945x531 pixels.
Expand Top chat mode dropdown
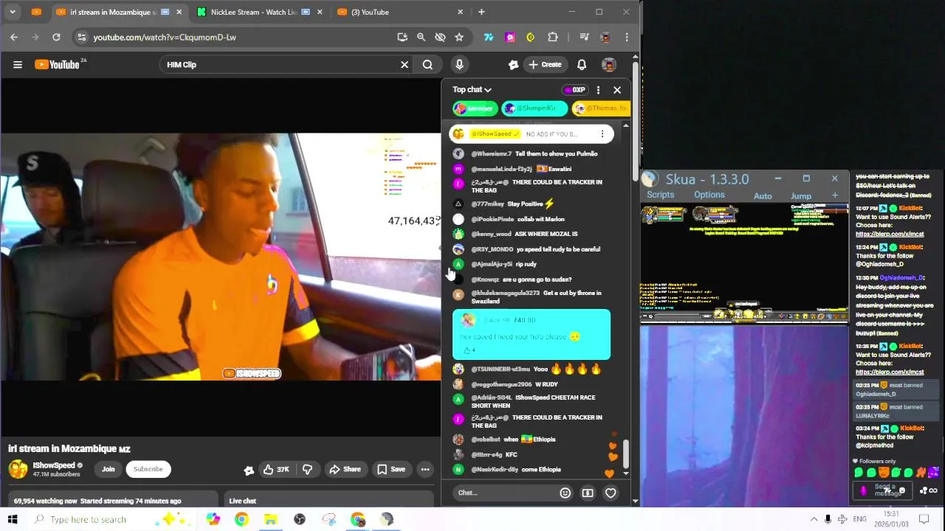(x=472, y=90)
